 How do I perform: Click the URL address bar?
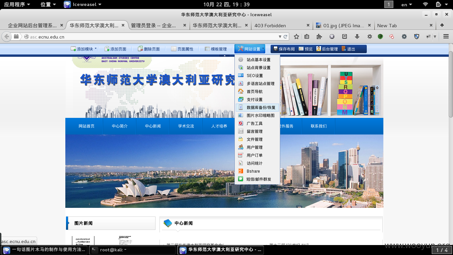point(150,37)
